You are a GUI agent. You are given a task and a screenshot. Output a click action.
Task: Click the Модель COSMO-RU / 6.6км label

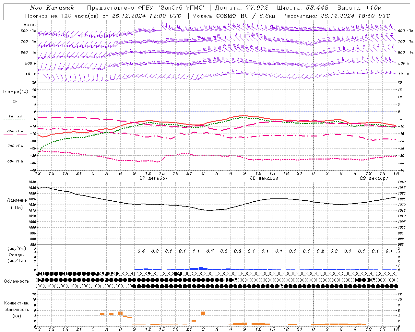234,16
